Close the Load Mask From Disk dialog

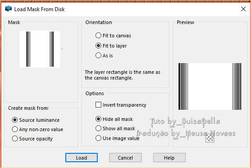coord(243,9)
